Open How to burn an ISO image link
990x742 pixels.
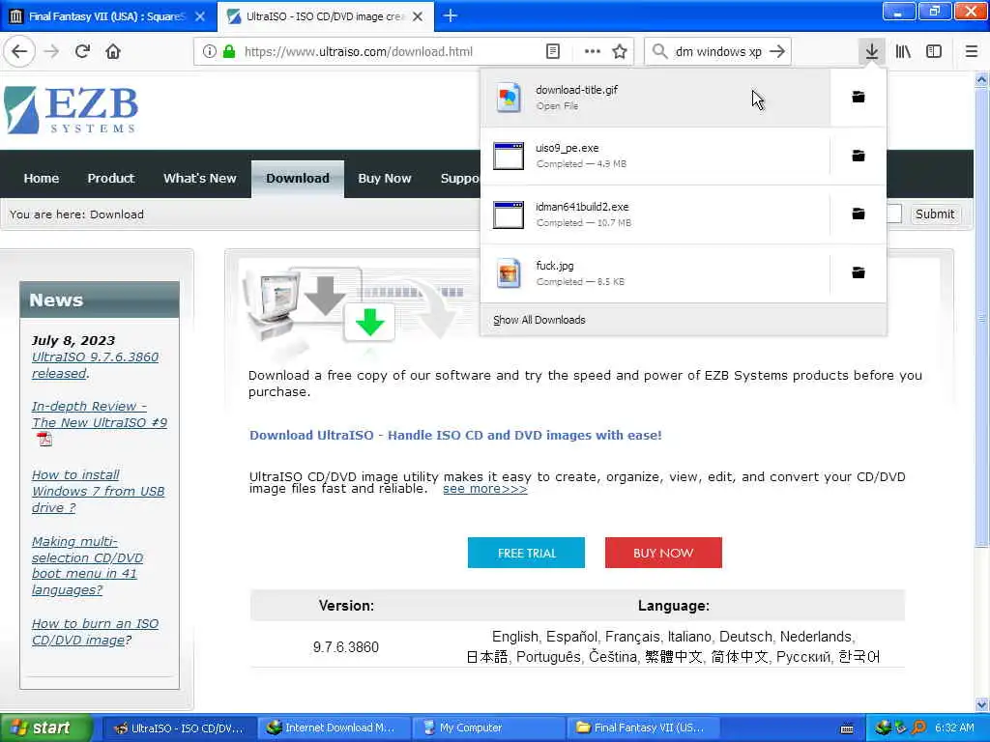click(x=95, y=632)
